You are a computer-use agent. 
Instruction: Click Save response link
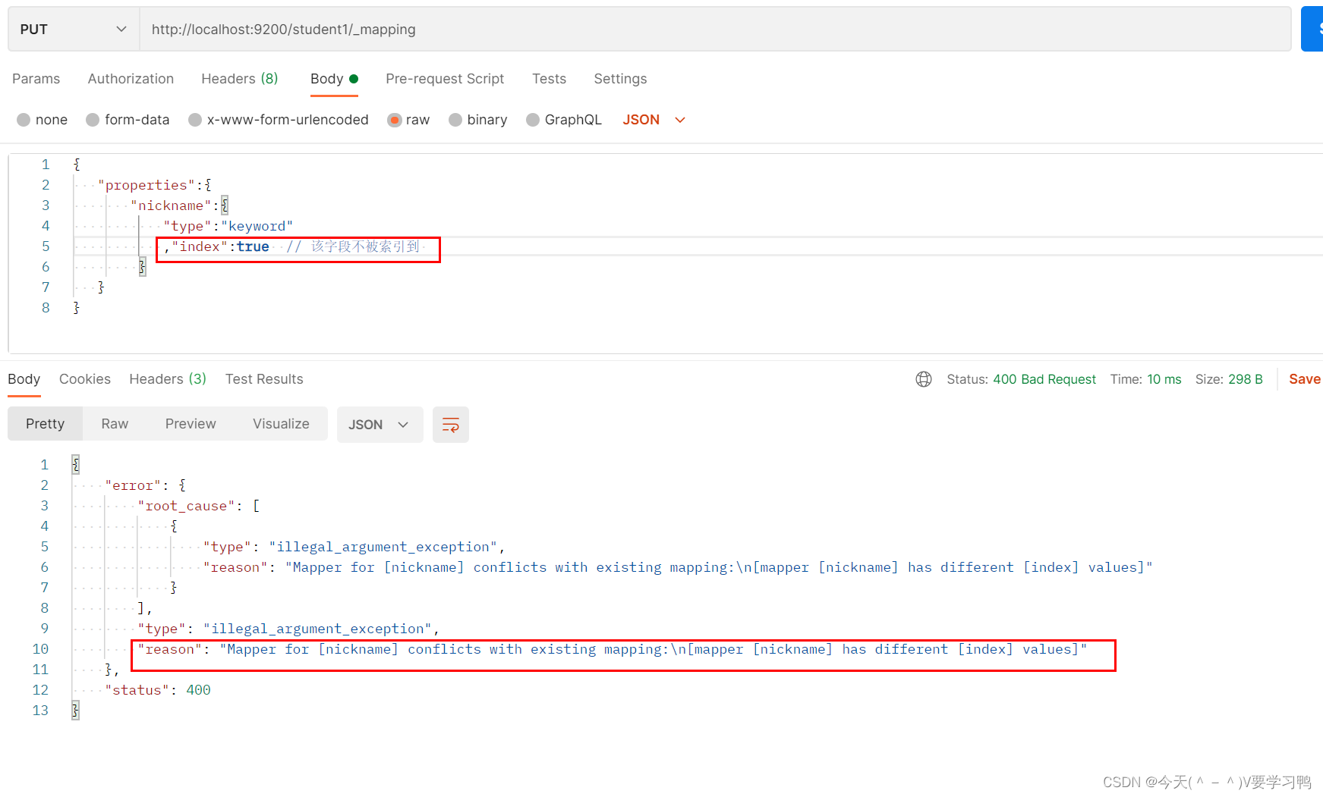pos(1305,379)
